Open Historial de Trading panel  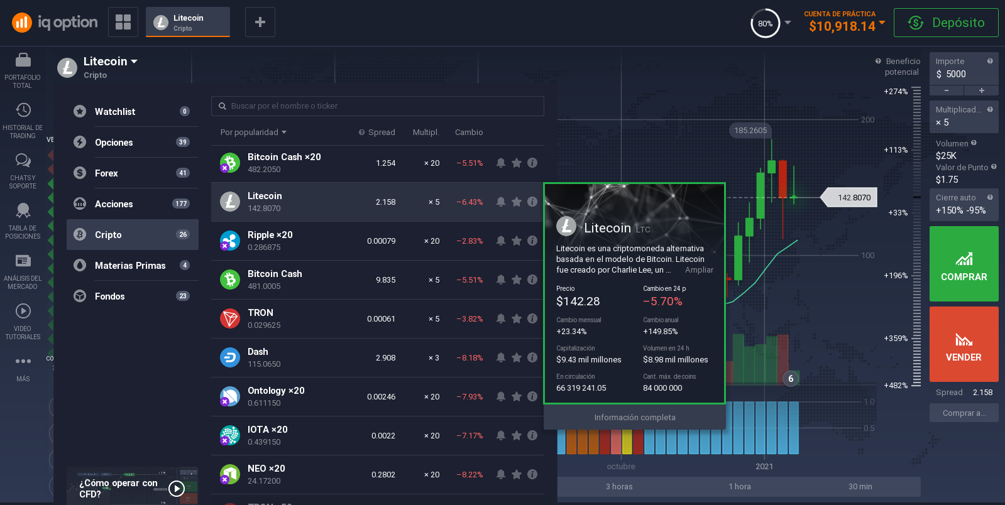pos(23,121)
